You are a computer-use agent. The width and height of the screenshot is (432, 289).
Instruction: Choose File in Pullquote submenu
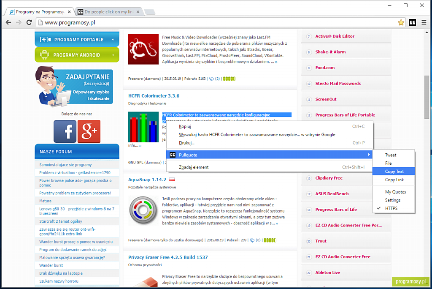tap(394, 163)
